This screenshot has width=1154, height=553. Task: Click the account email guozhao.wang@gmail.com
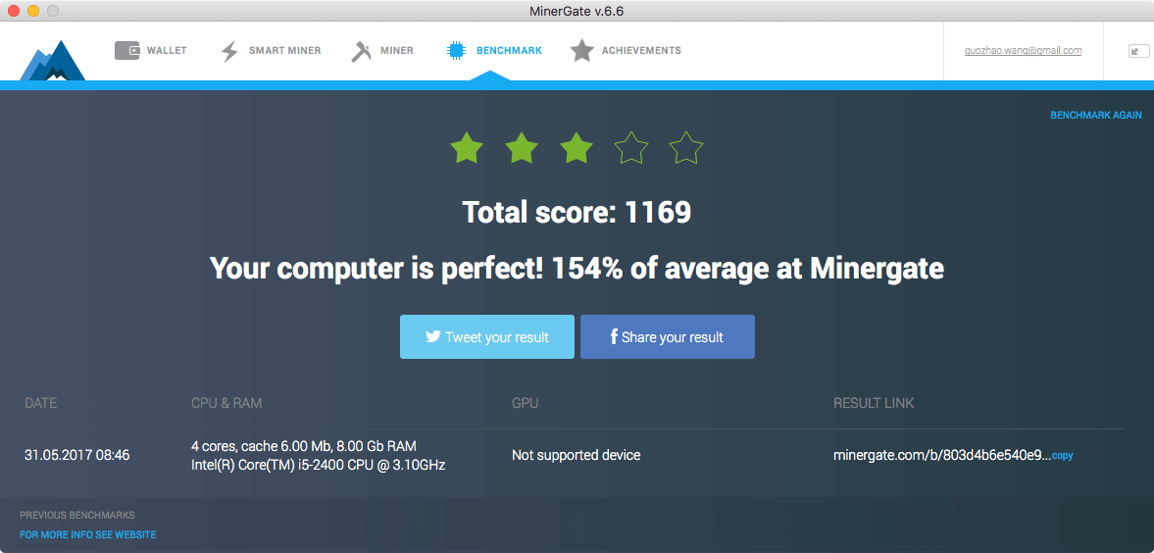tap(1023, 51)
